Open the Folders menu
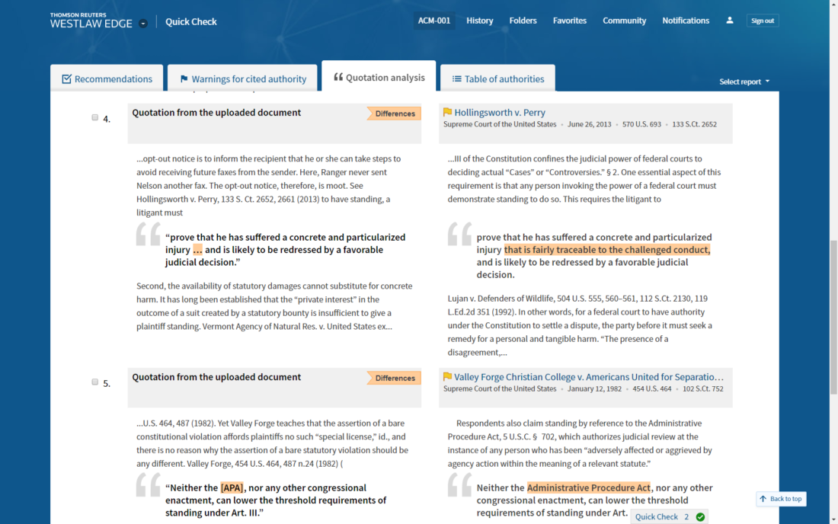 [523, 21]
